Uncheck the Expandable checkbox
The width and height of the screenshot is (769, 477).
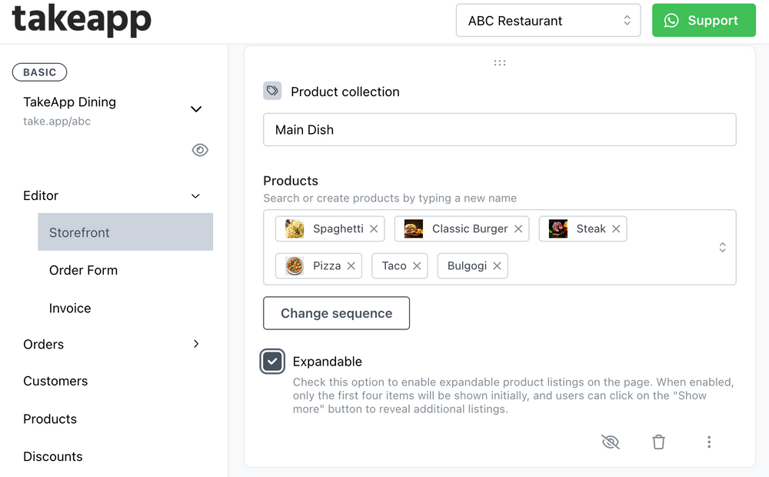point(272,362)
